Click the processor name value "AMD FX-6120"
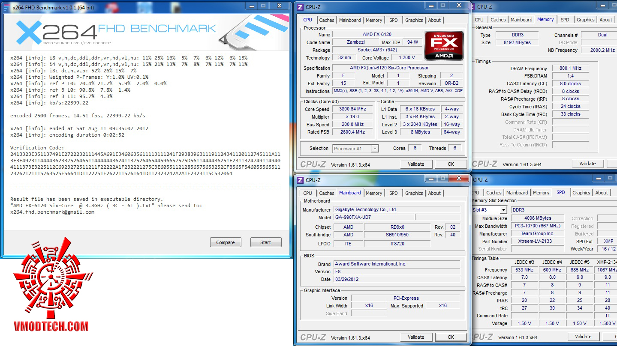 [x=377, y=35]
